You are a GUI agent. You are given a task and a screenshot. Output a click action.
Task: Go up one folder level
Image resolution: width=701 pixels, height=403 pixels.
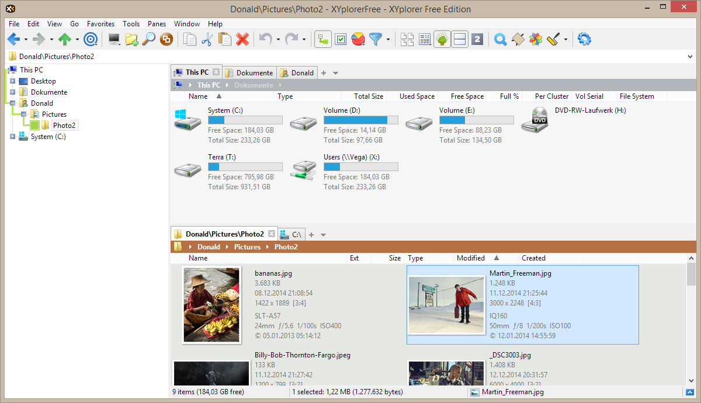point(64,39)
